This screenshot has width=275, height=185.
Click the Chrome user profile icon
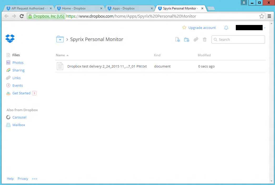pos(244,3)
